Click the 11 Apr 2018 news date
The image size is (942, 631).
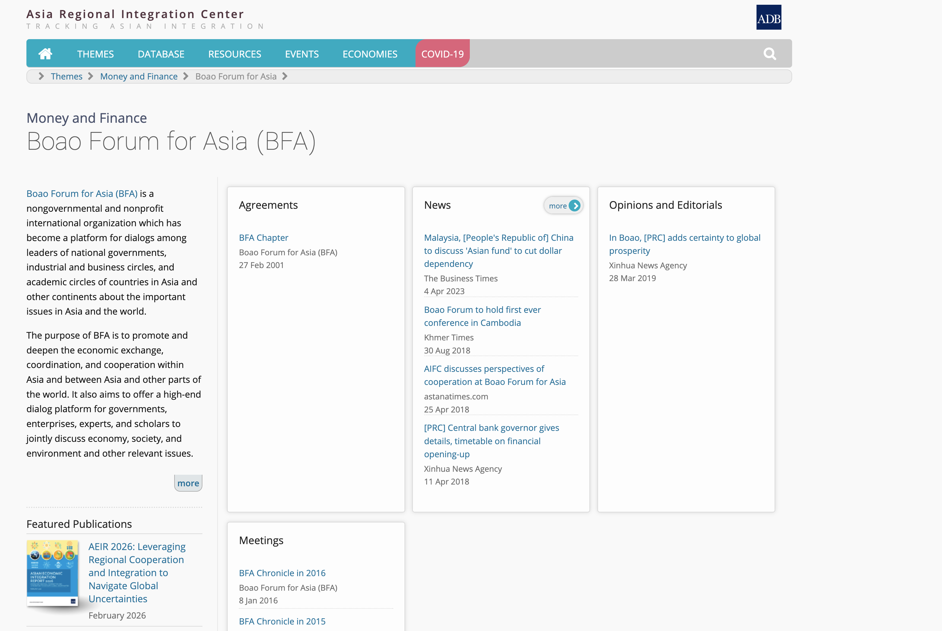point(447,482)
